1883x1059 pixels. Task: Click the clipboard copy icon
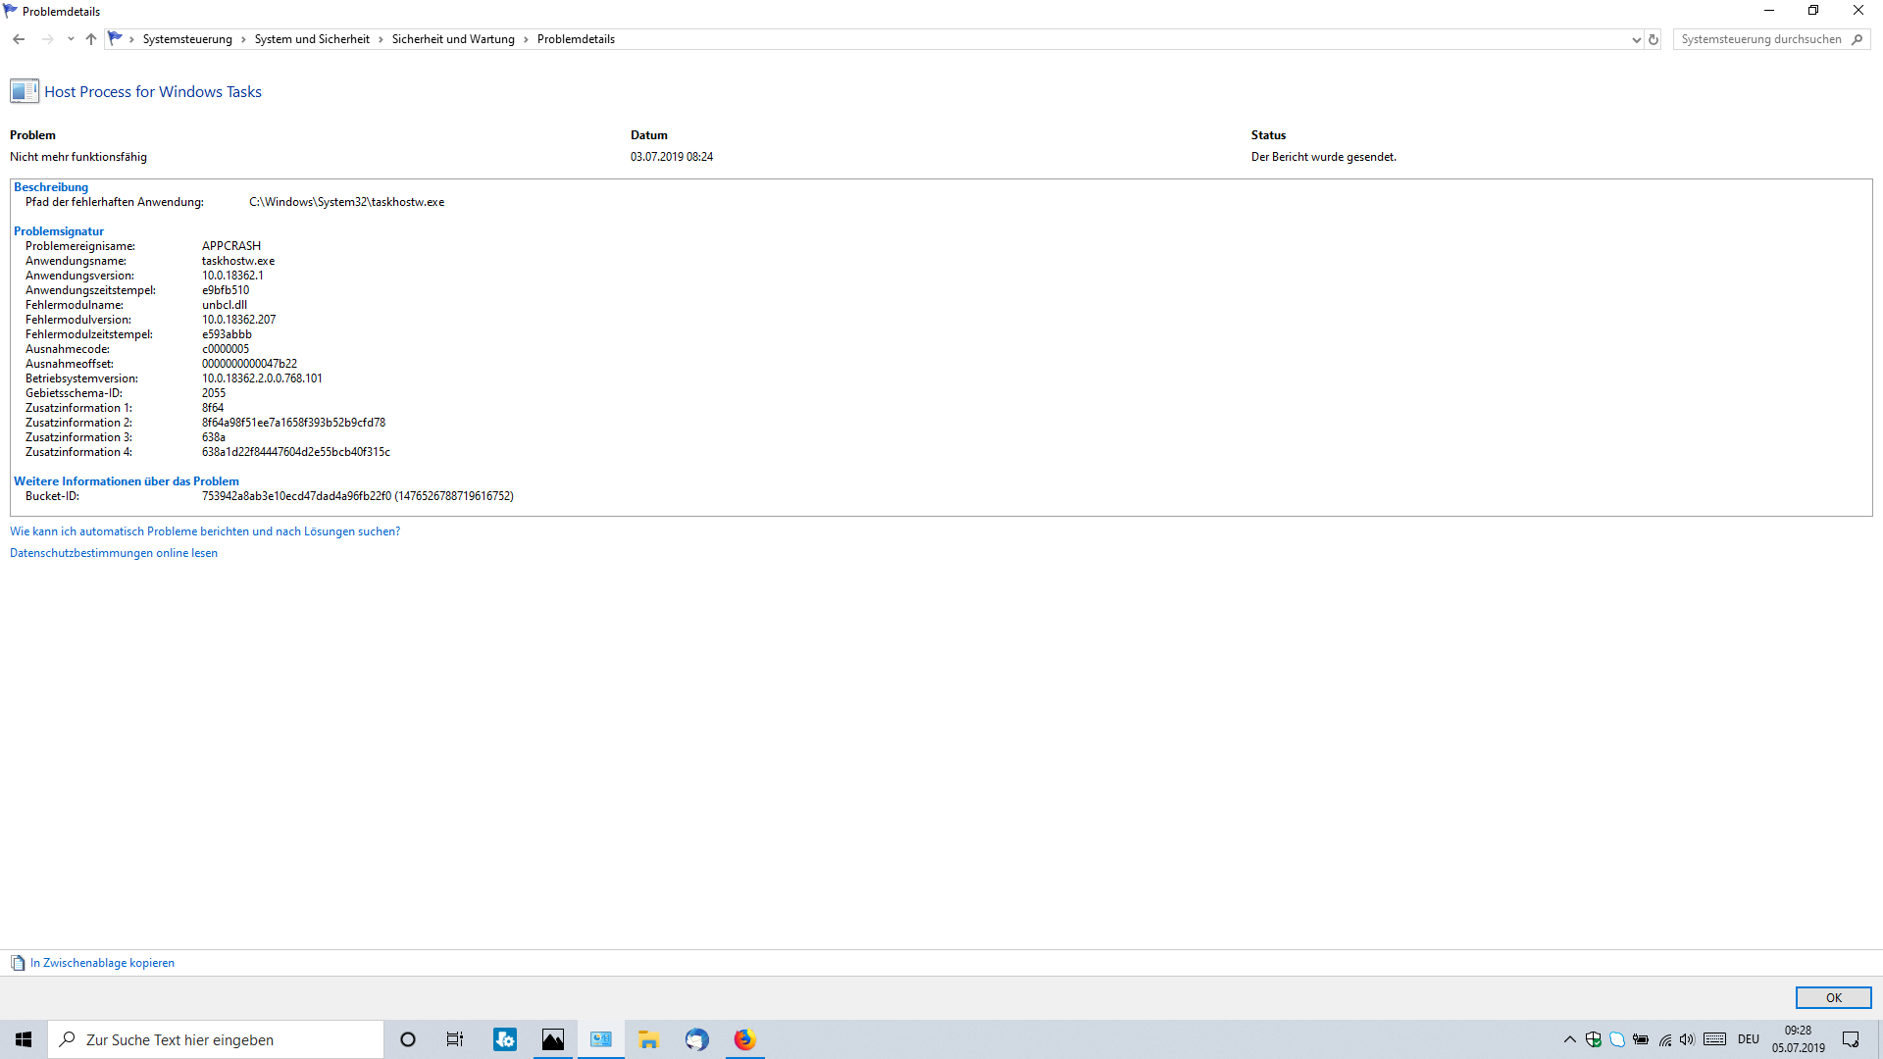point(18,963)
